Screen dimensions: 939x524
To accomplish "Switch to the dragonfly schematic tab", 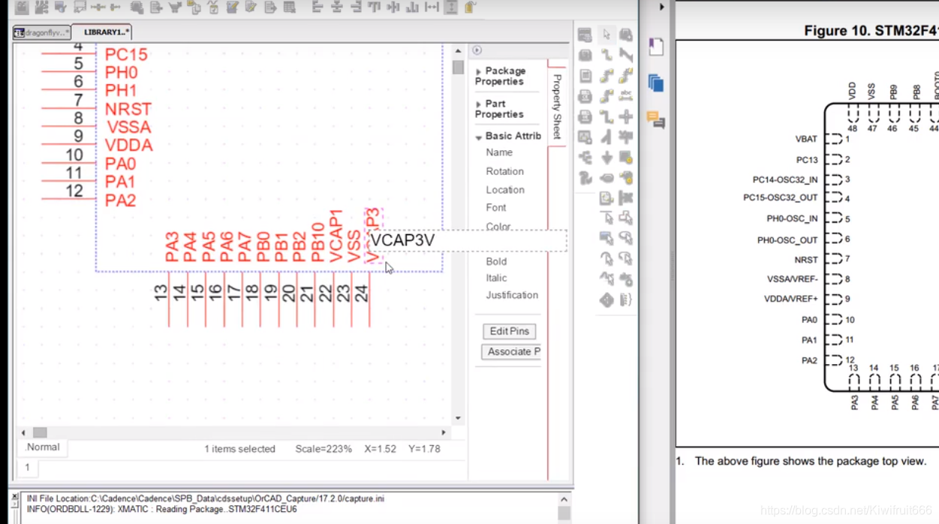I will click(42, 32).
